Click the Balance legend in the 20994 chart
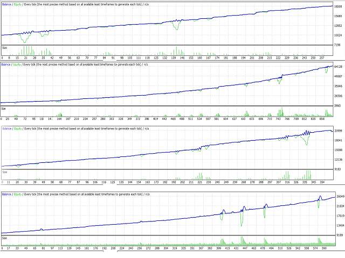This screenshot has height=258, width=345. 7,128
